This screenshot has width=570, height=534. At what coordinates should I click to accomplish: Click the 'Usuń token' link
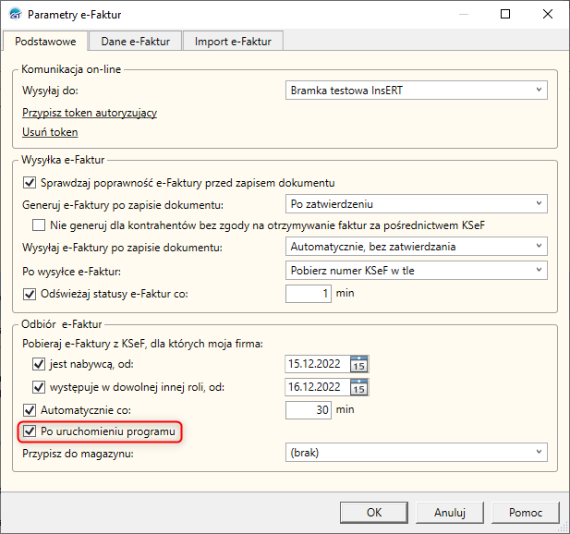coord(50,132)
